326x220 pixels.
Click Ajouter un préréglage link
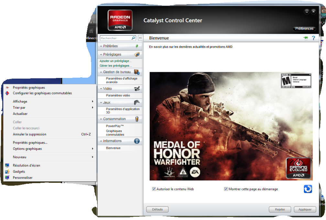[x=115, y=61]
